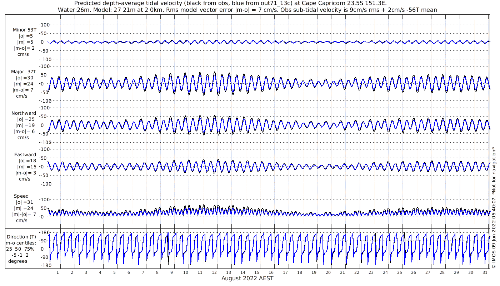Select day 12 on the date axis
This screenshot has width=500, height=286.
(214, 272)
